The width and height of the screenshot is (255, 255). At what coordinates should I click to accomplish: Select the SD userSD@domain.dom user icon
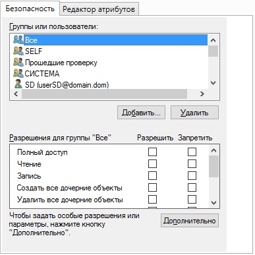[18, 84]
